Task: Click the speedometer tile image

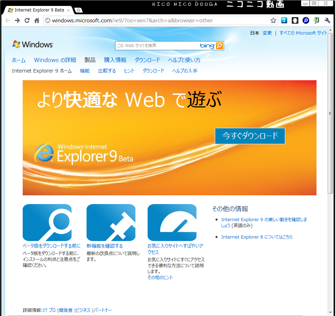Action: [172, 223]
